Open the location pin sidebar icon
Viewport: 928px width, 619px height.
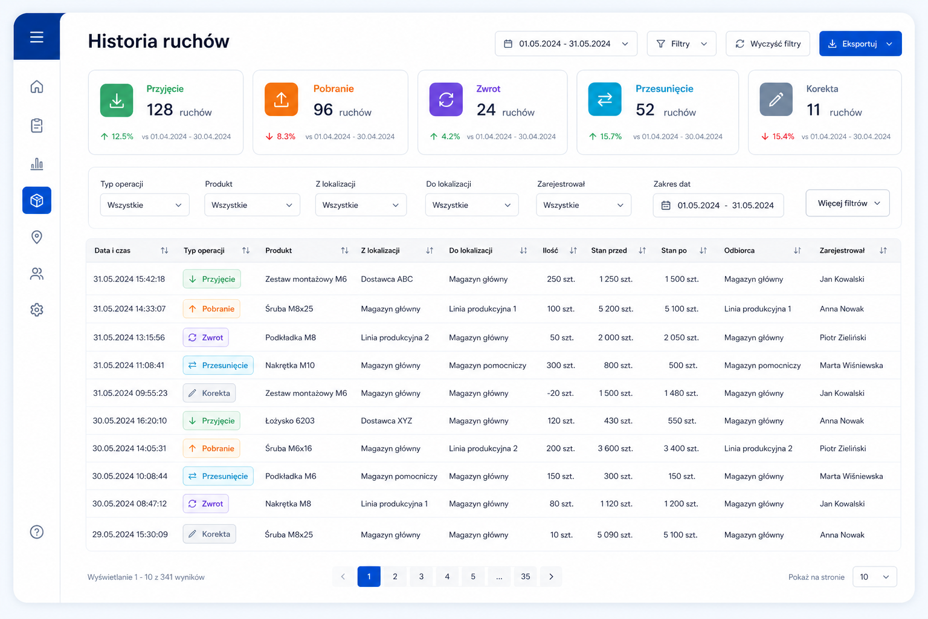point(37,237)
